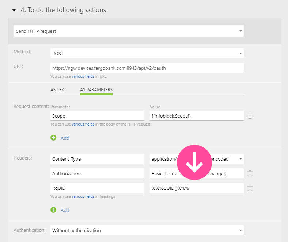Expand the Method POST dropdown
288x242 pixels.
point(240,53)
